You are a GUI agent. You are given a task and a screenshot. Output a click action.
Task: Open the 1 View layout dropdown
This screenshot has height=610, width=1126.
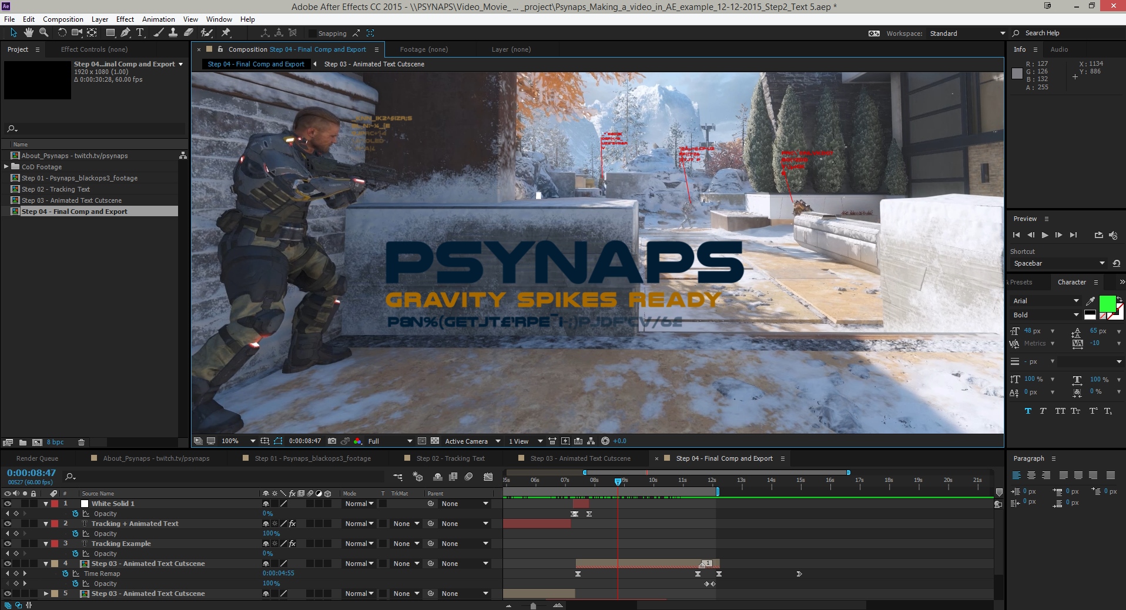pyautogui.click(x=525, y=441)
